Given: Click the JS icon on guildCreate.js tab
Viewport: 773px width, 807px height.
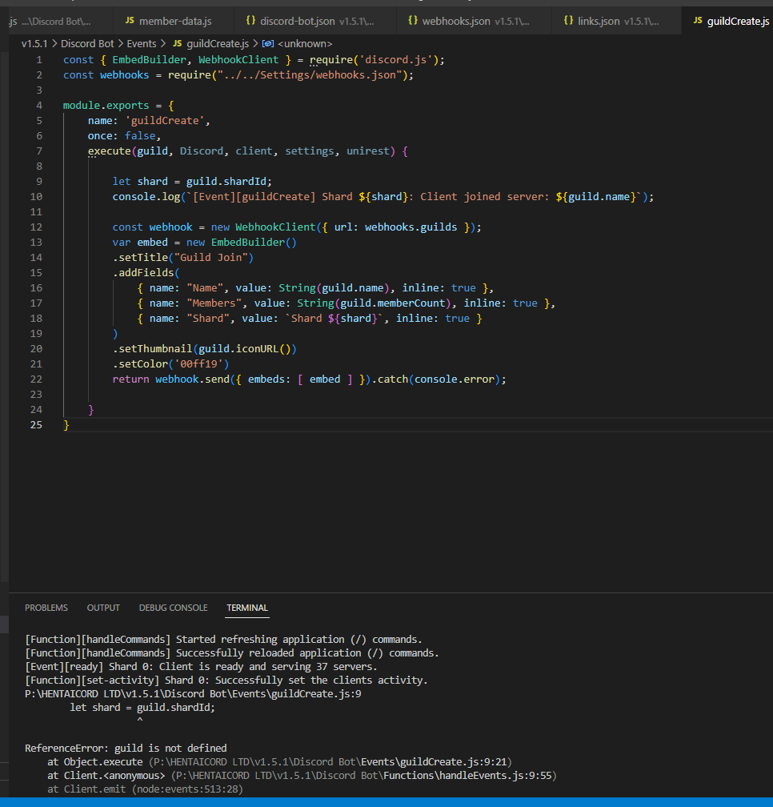Looking at the screenshot, I should tap(698, 21).
